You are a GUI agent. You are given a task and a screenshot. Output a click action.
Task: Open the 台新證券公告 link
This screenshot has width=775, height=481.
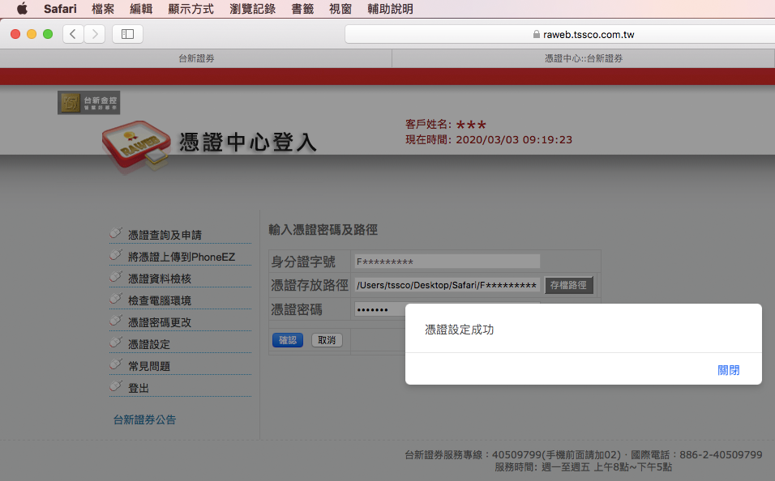point(145,419)
